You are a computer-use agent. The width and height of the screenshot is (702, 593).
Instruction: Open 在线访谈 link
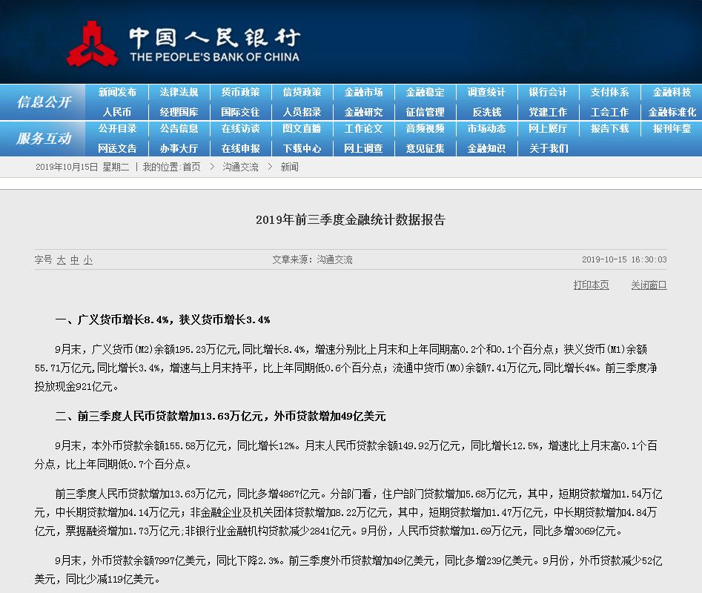[x=240, y=128]
